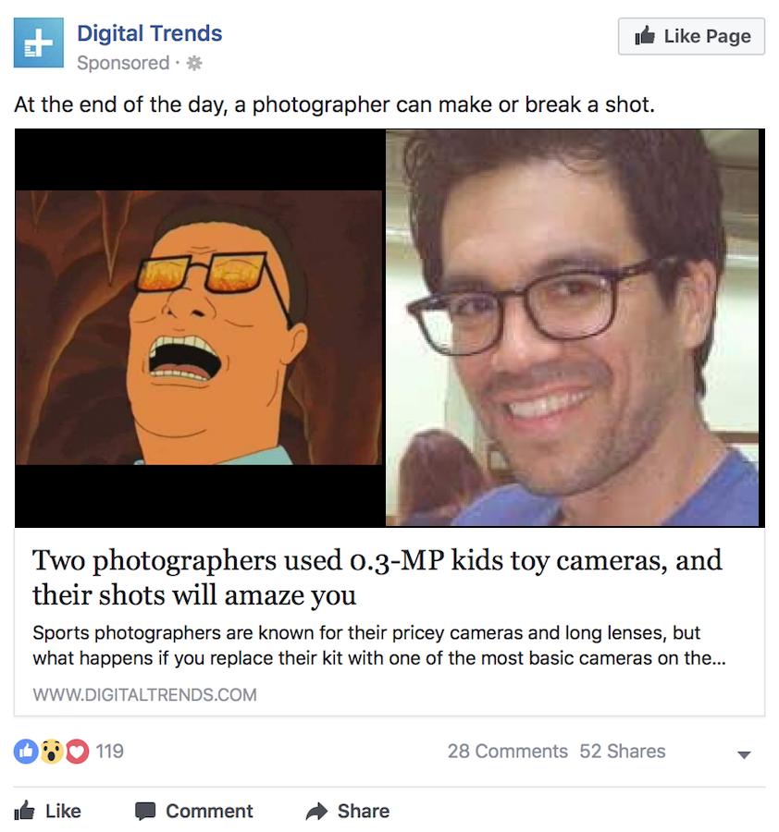
Task: Open the 52 Shares list
Action: pyautogui.click(x=623, y=752)
